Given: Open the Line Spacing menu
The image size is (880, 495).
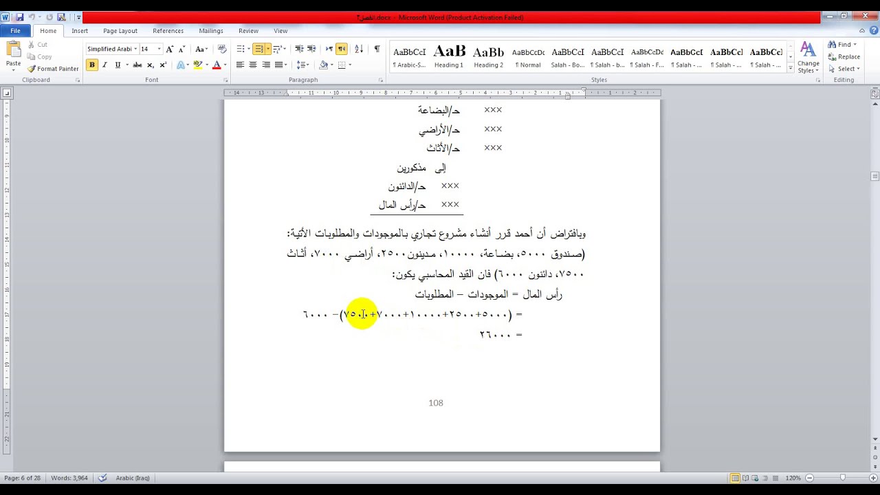Looking at the screenshot, I should coord(302,65).
